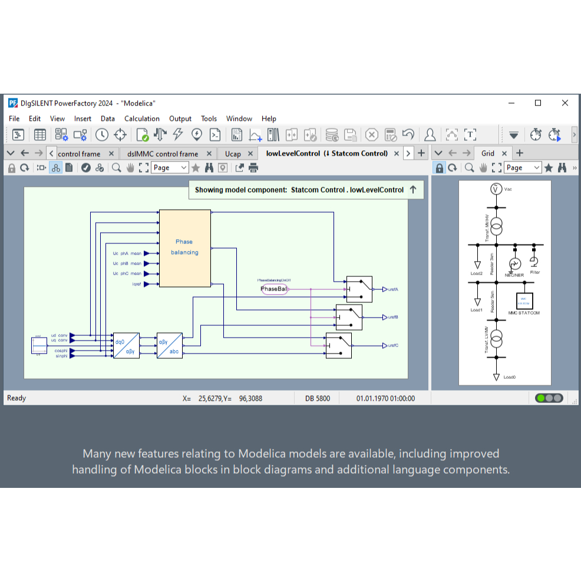Click the crosshair target icon

pyautogui.click(x=120, y=134)
